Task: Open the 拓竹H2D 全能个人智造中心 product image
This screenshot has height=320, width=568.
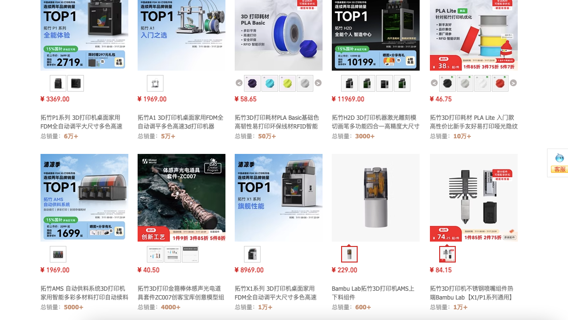Action: click(x=376, y=35)
